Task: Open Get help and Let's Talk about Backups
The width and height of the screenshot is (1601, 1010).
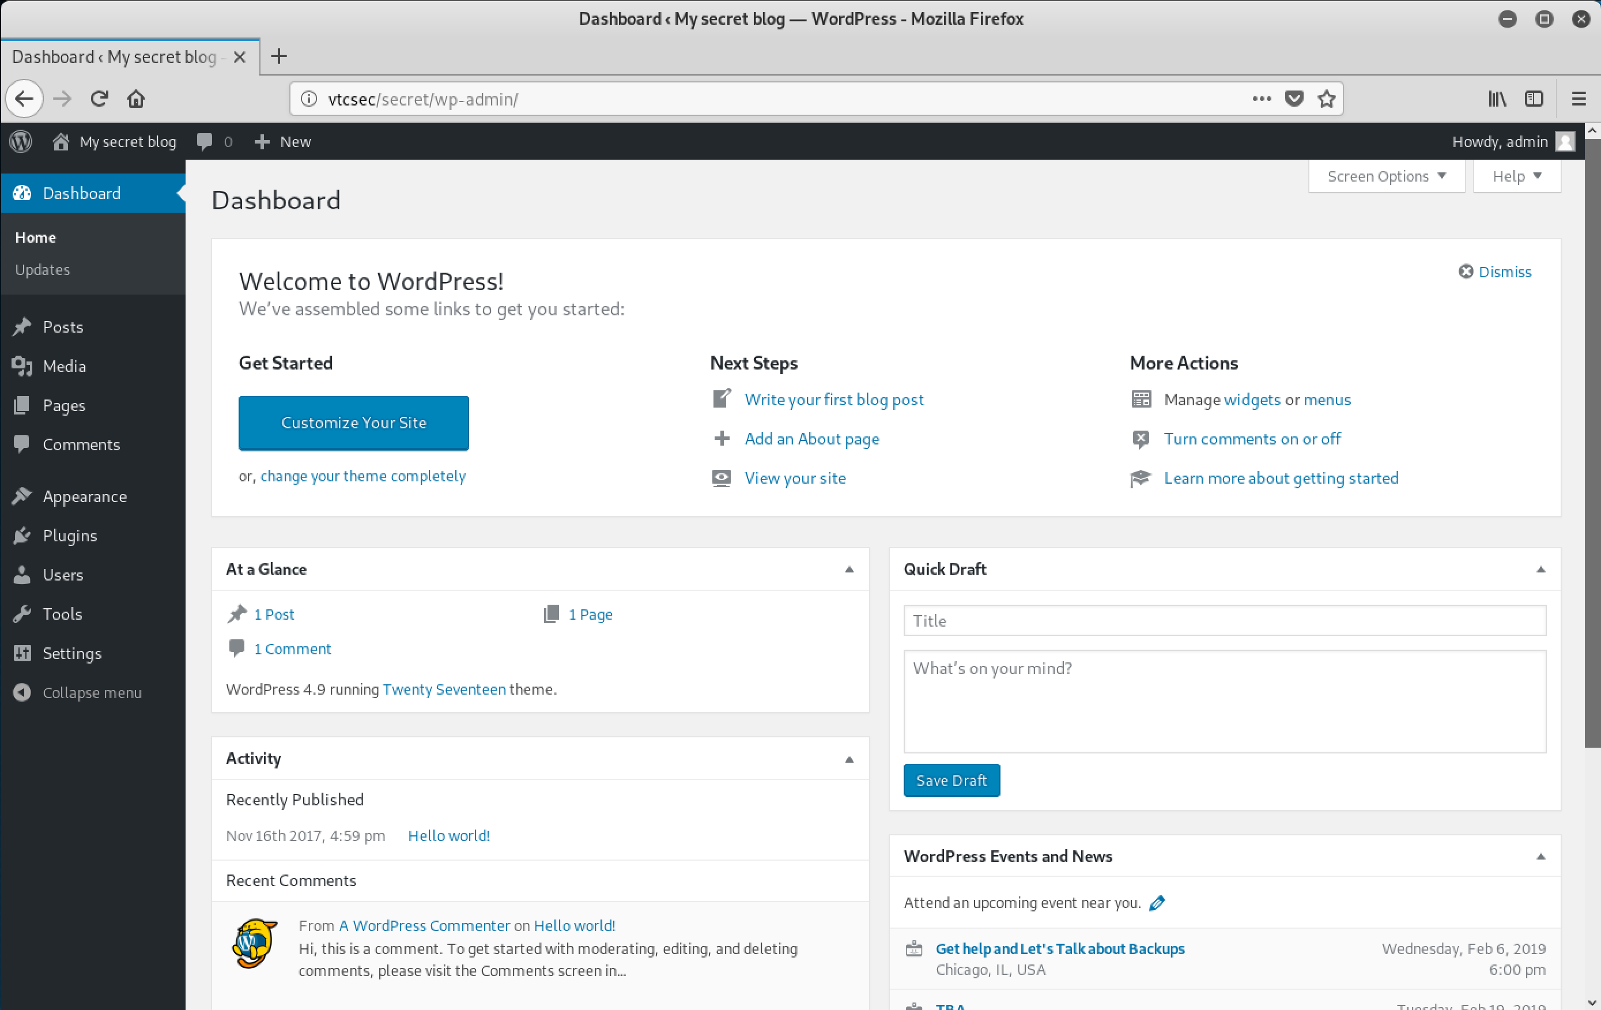Action: tap(1060, 949)
